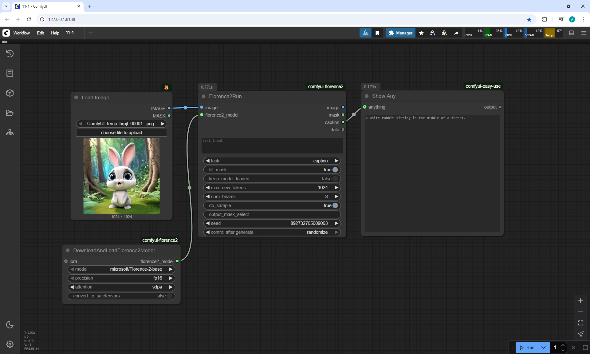Toggle keep_model_loaded switch
The height and width of the screenshot is (354, 590).
[x=335, y=179]
